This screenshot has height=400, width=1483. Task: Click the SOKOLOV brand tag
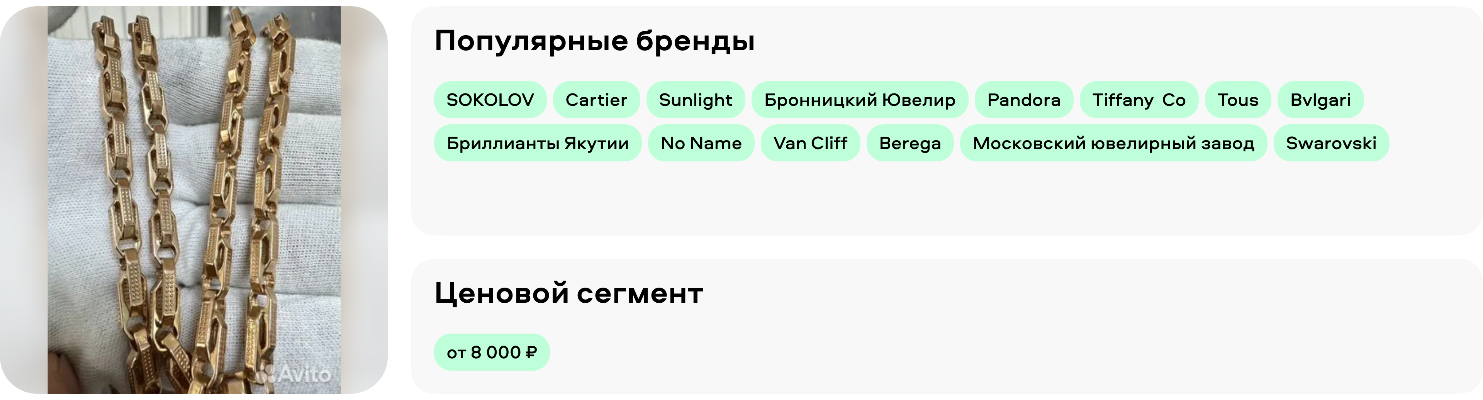(490, 100)
